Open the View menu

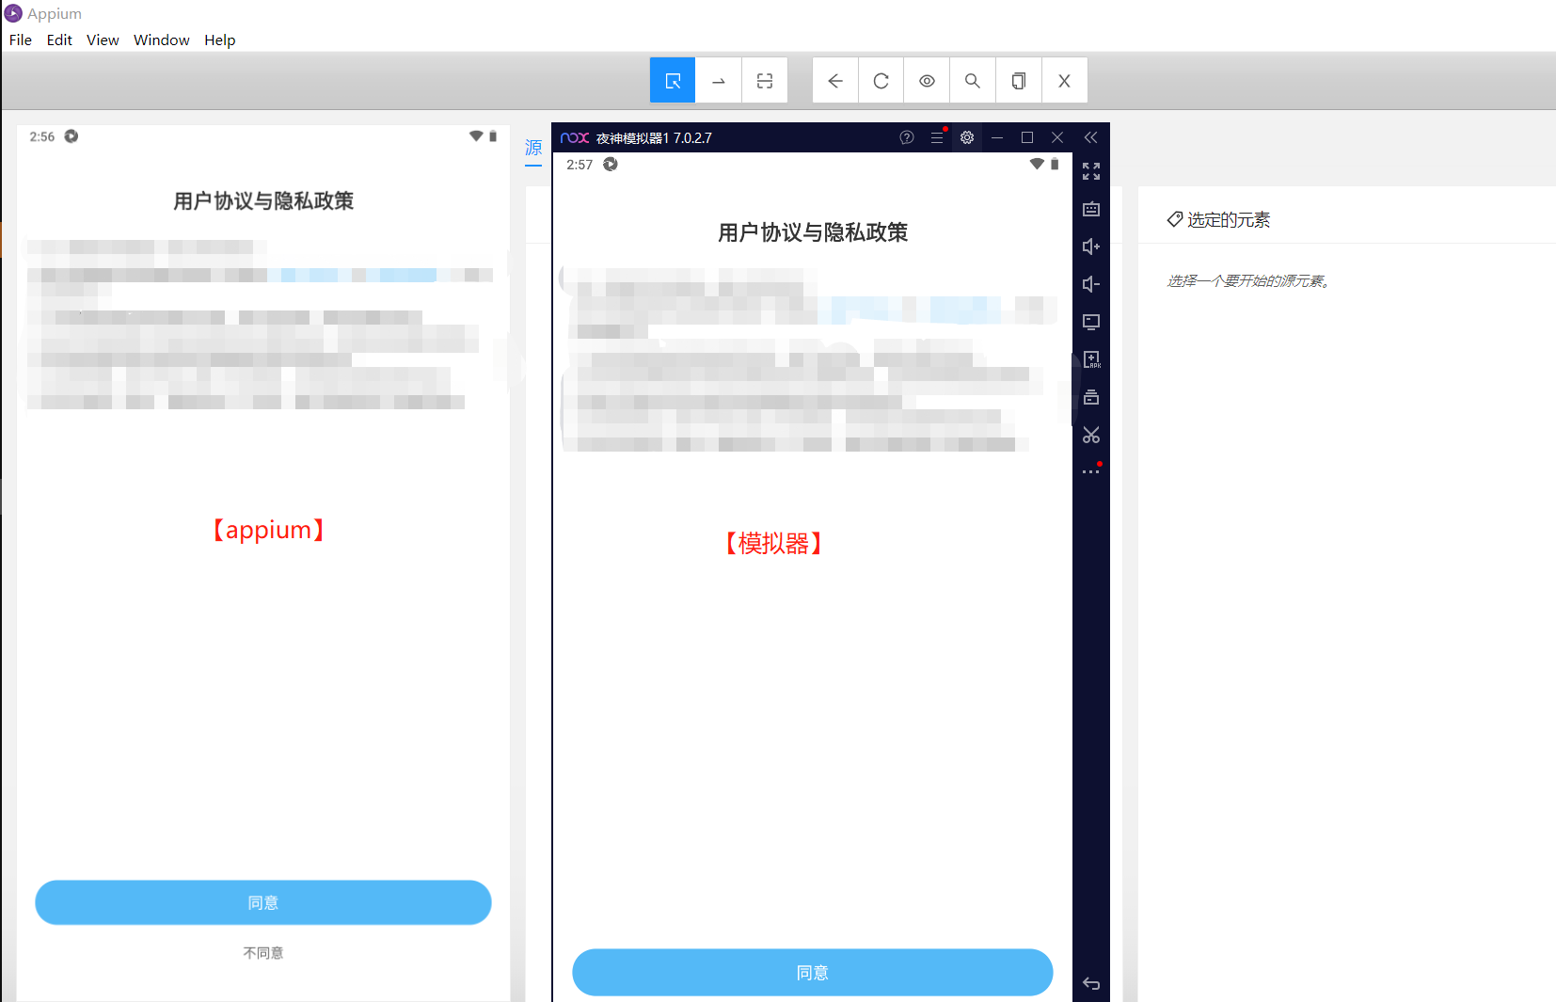[103, 40]
